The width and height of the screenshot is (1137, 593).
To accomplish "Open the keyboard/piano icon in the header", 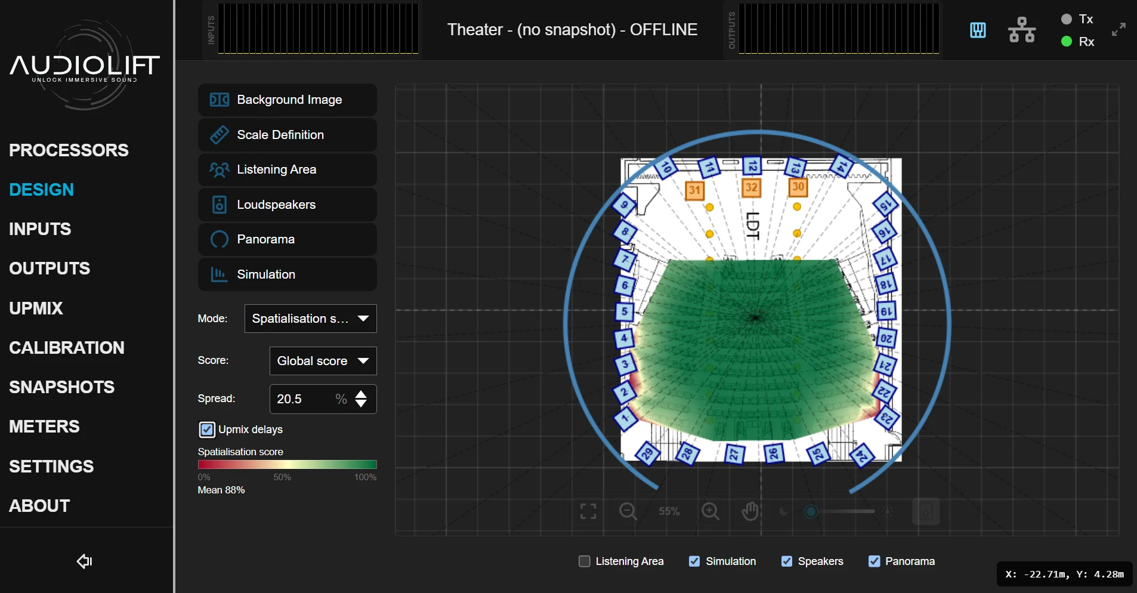I will 978,30.
